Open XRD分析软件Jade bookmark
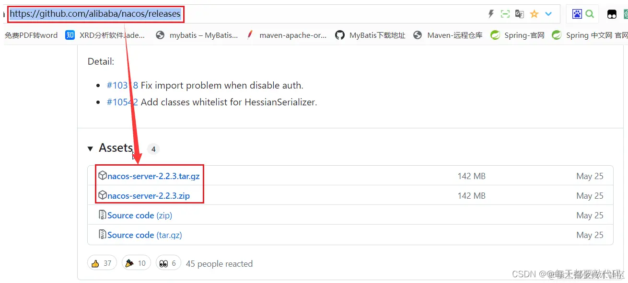Viewport: 628px width, 283px height. pos(112,35)
